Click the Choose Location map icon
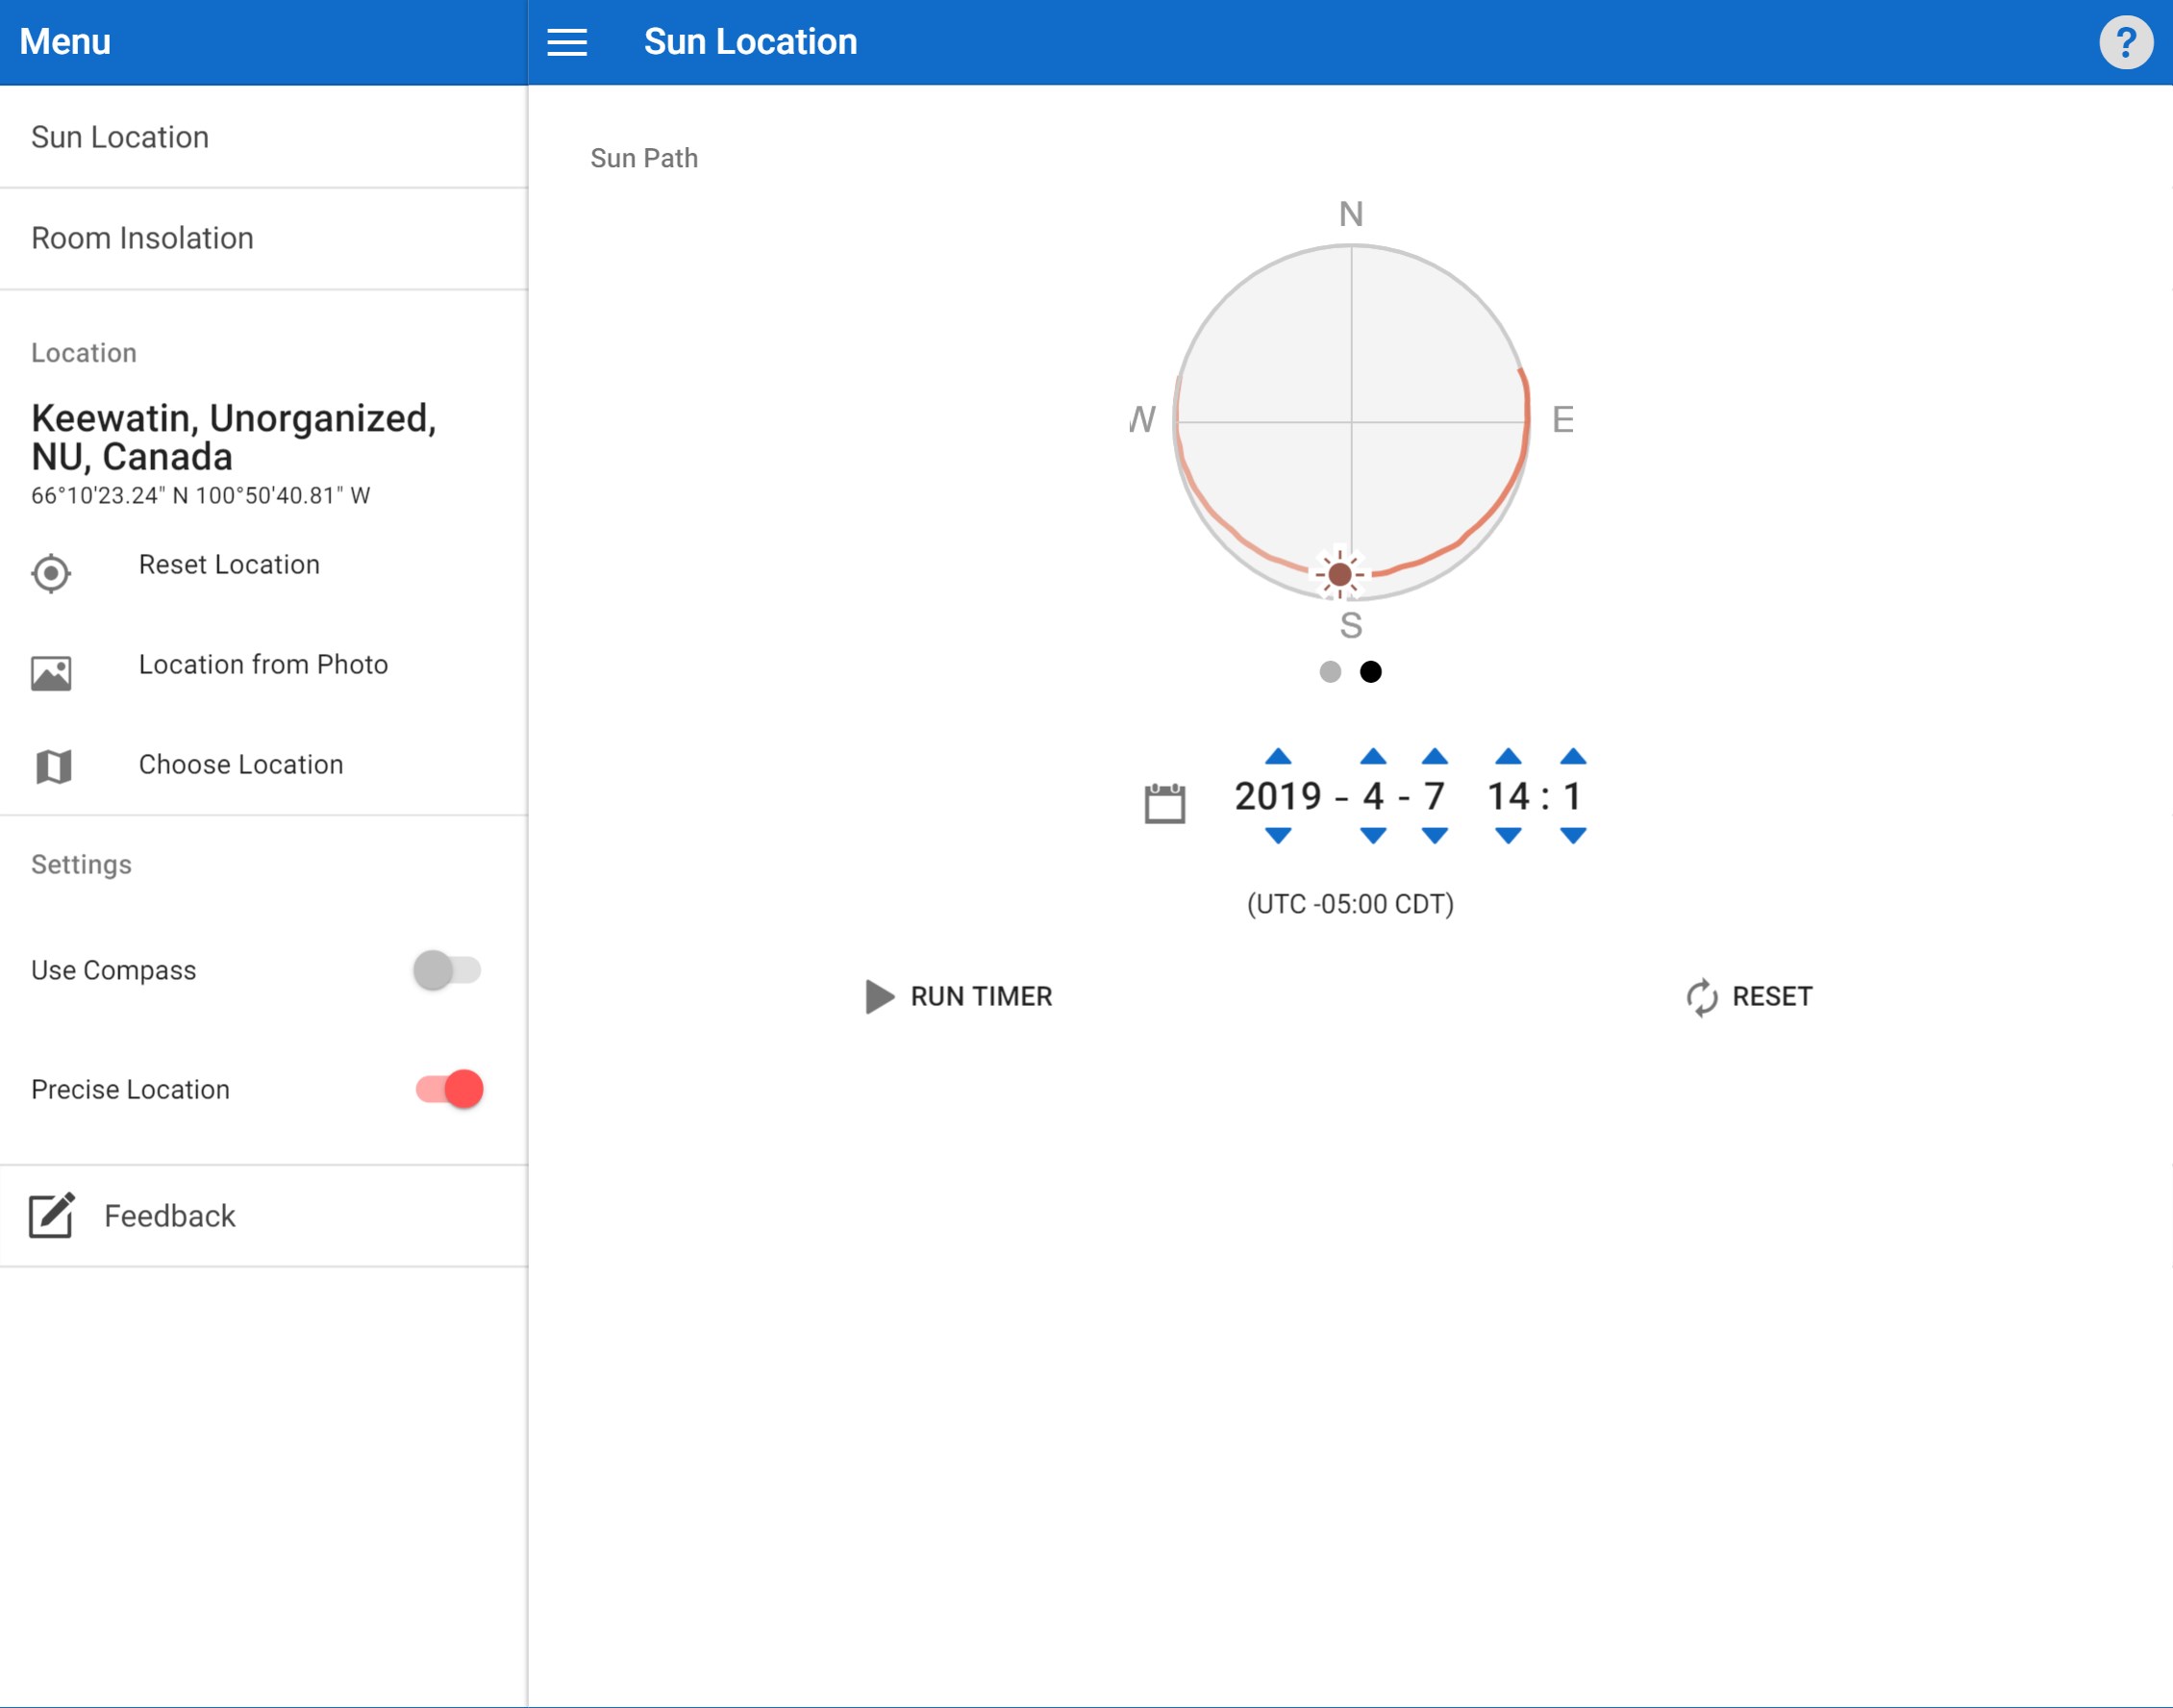 [53, 767]
